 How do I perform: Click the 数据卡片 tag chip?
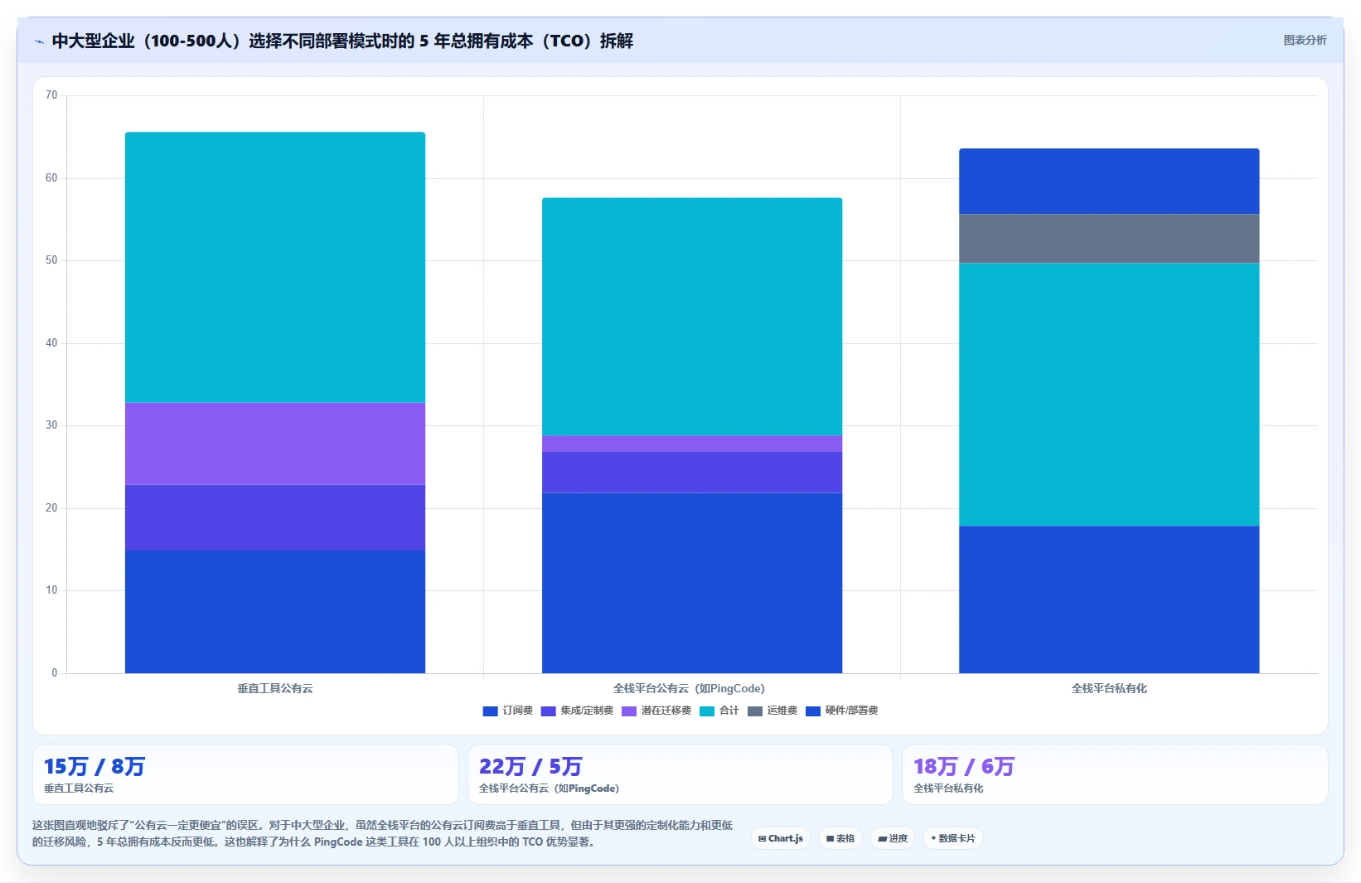953,838
